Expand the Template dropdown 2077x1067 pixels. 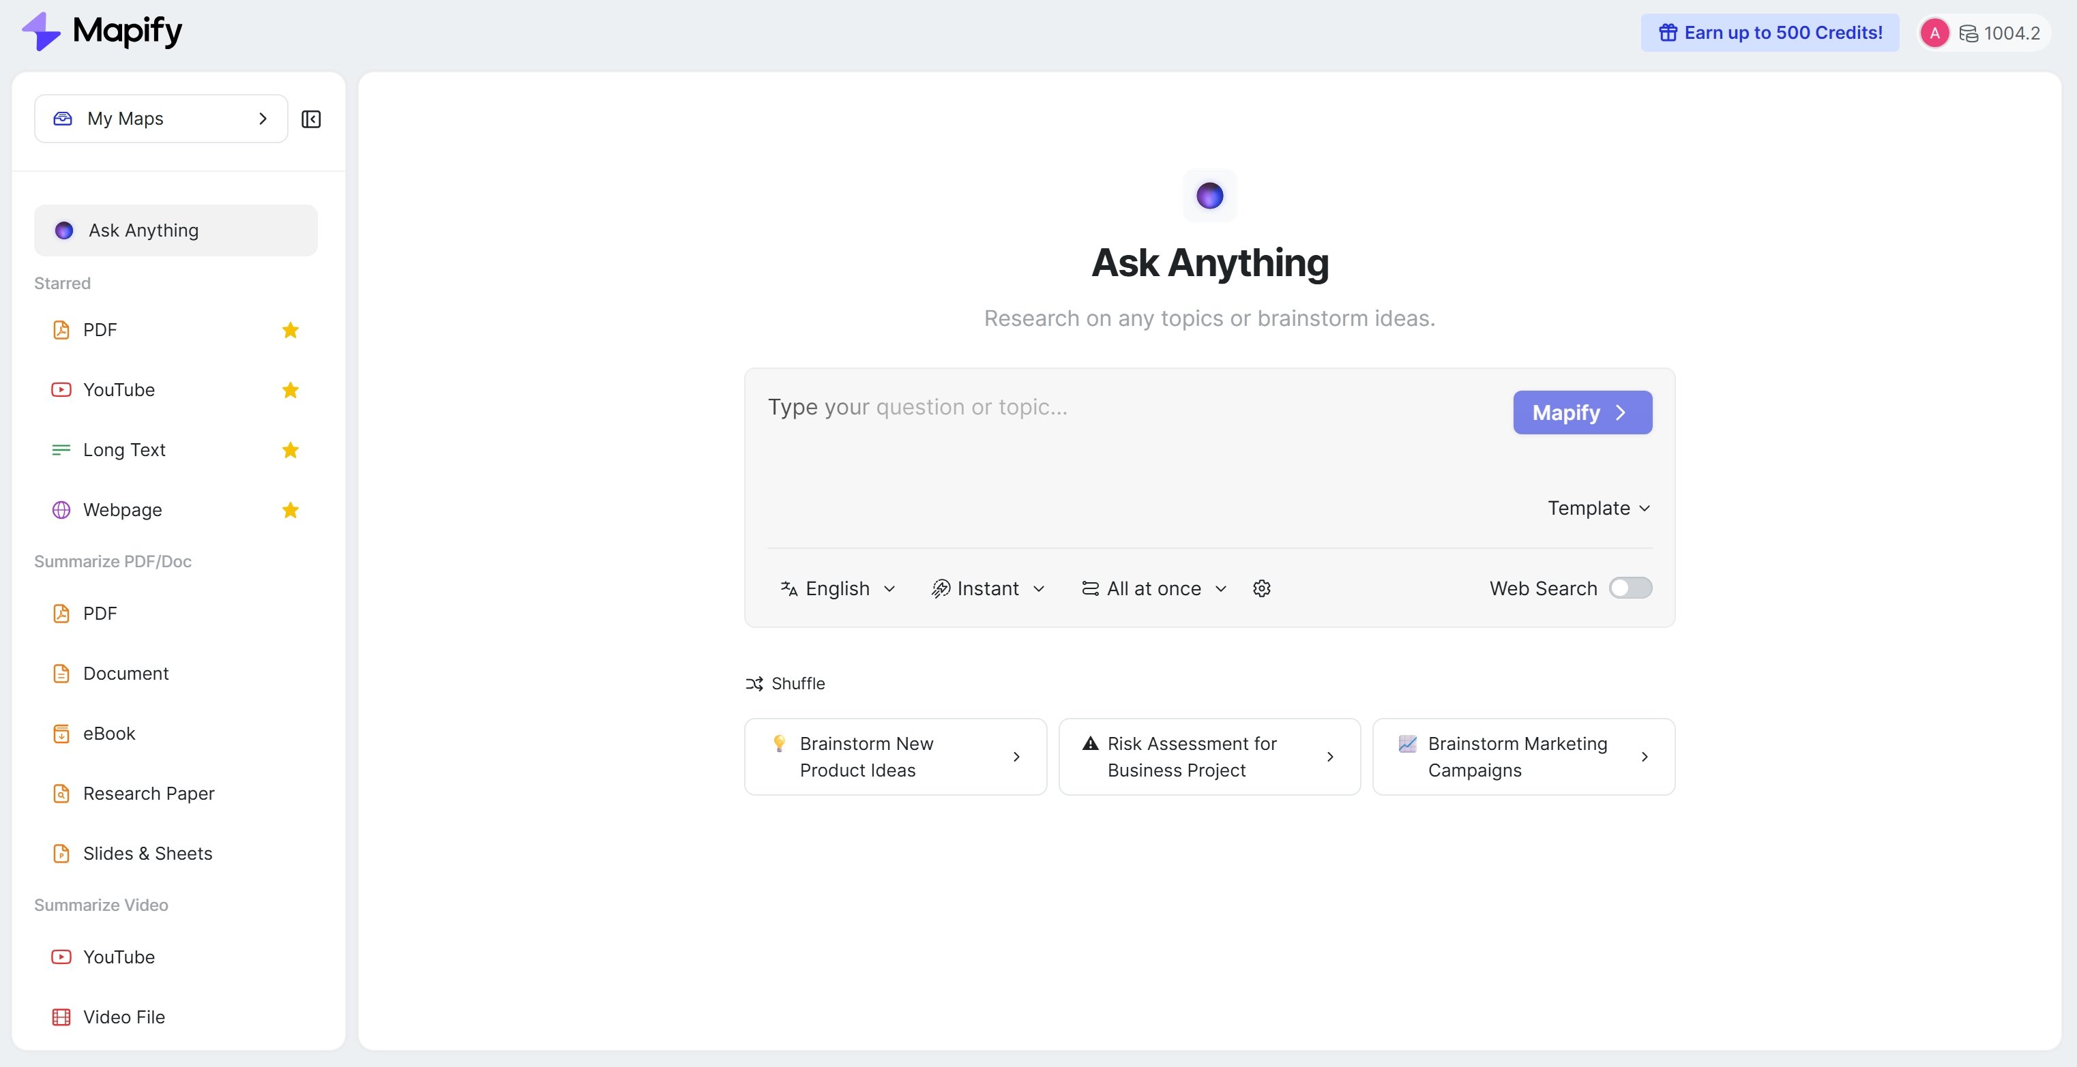tap(1598, 508)
